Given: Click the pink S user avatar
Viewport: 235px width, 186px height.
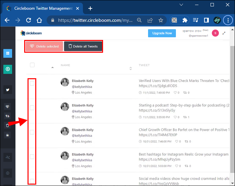Looking at the screenshot, I should point(215,33).
